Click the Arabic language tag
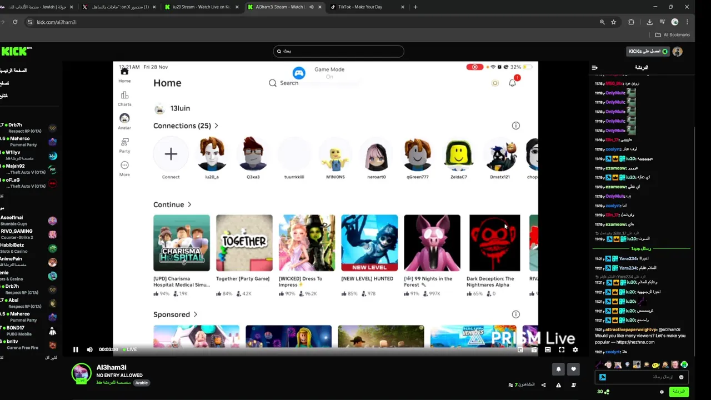 tap(142, 383)
